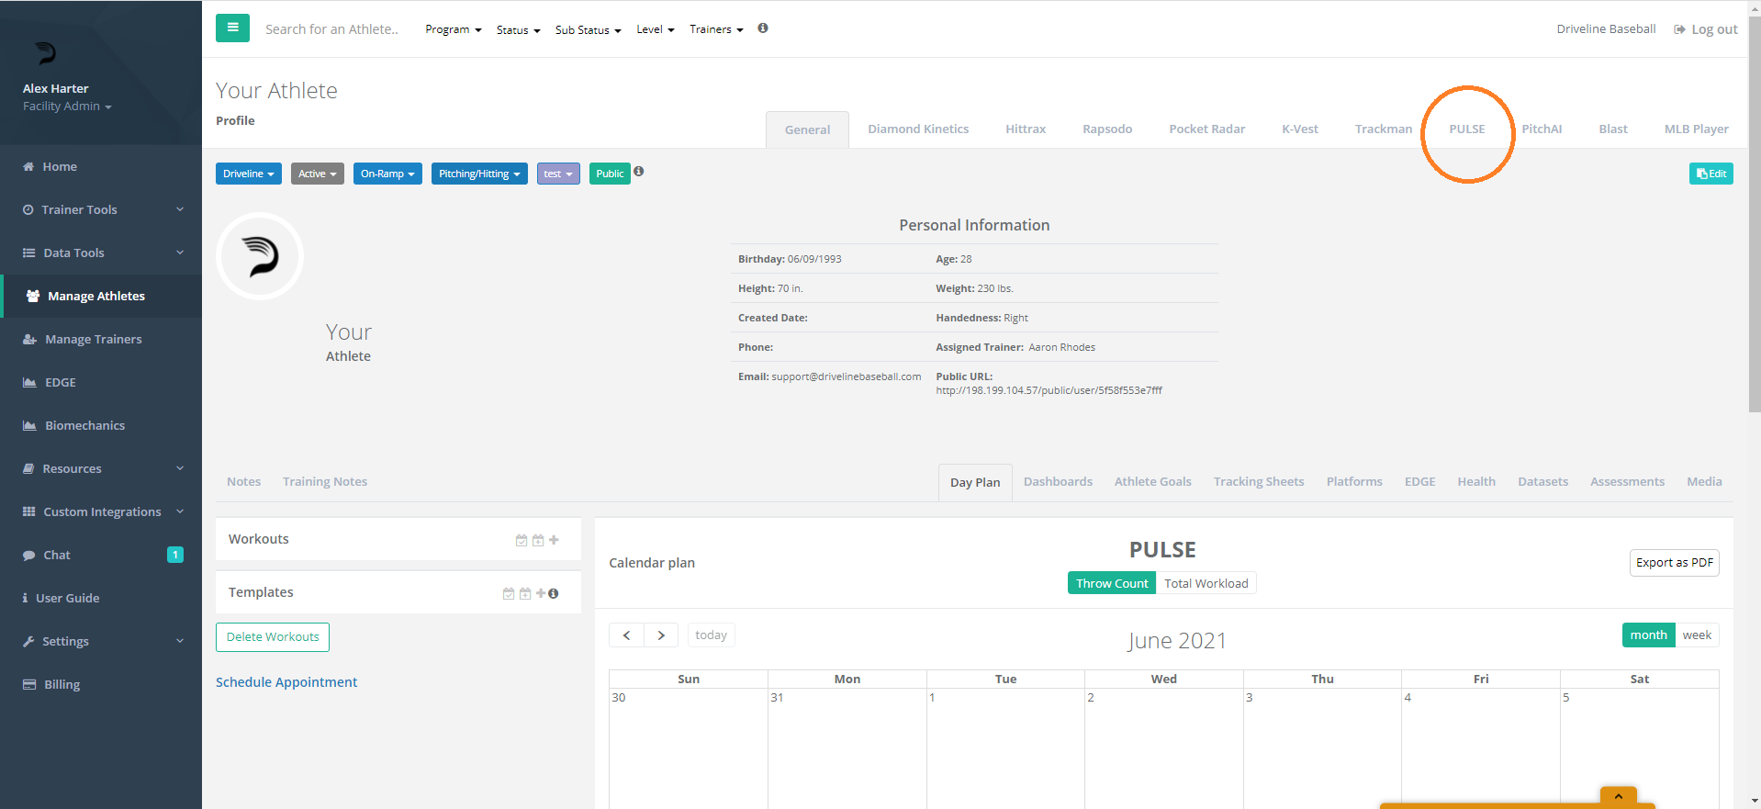Click the Schedule Appointment link

tap(286, 682)
